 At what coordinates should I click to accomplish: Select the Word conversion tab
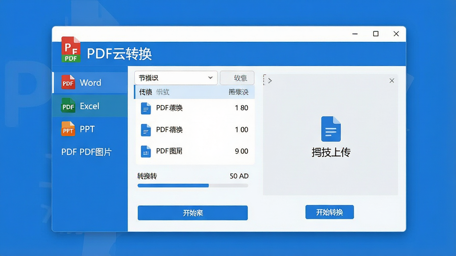point(90,82)
